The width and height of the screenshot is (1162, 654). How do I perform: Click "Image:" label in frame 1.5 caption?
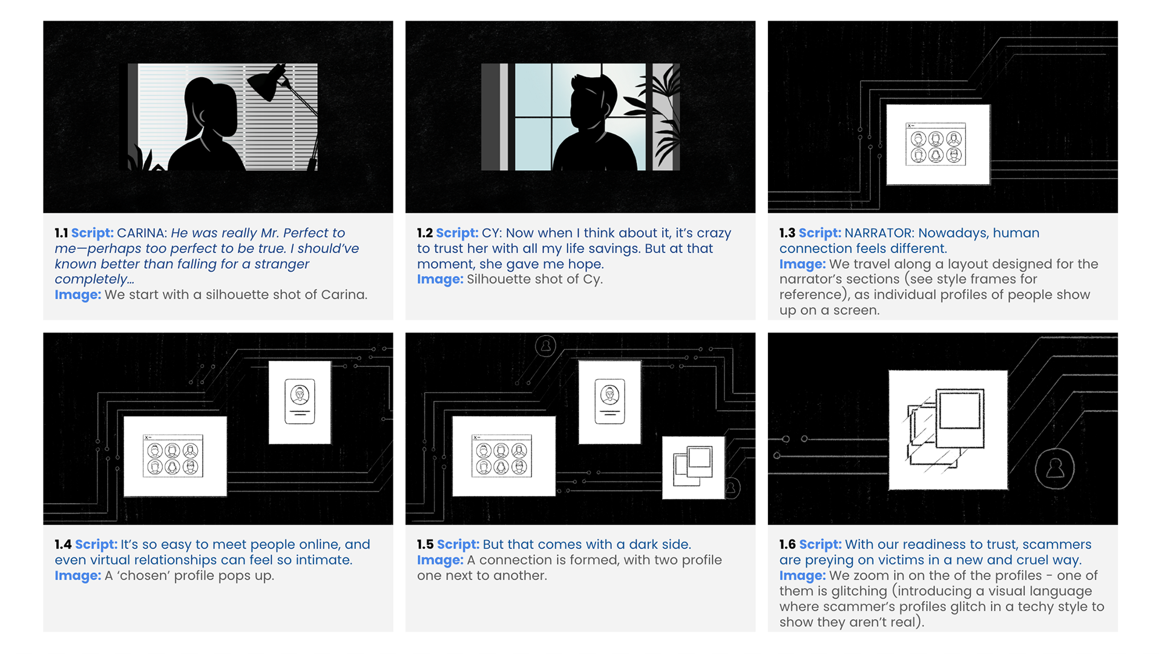pos(440,560)
